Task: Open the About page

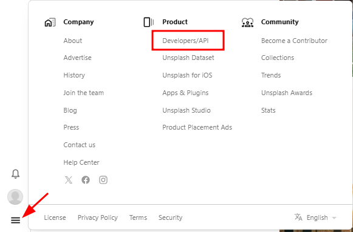Action: tap(73, 41)
